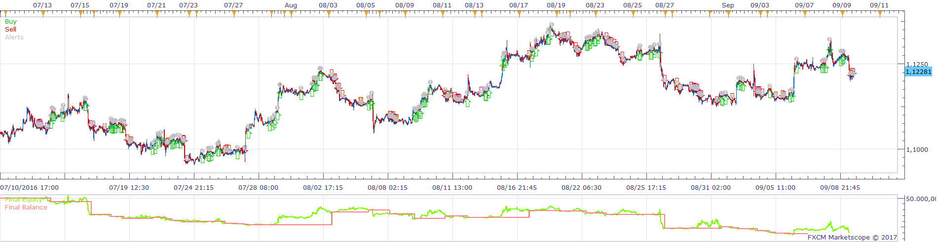Click the 08/02 17:15 time label
Image resolution: width=937 pixels, height=242 pixels.
(323, 188)
